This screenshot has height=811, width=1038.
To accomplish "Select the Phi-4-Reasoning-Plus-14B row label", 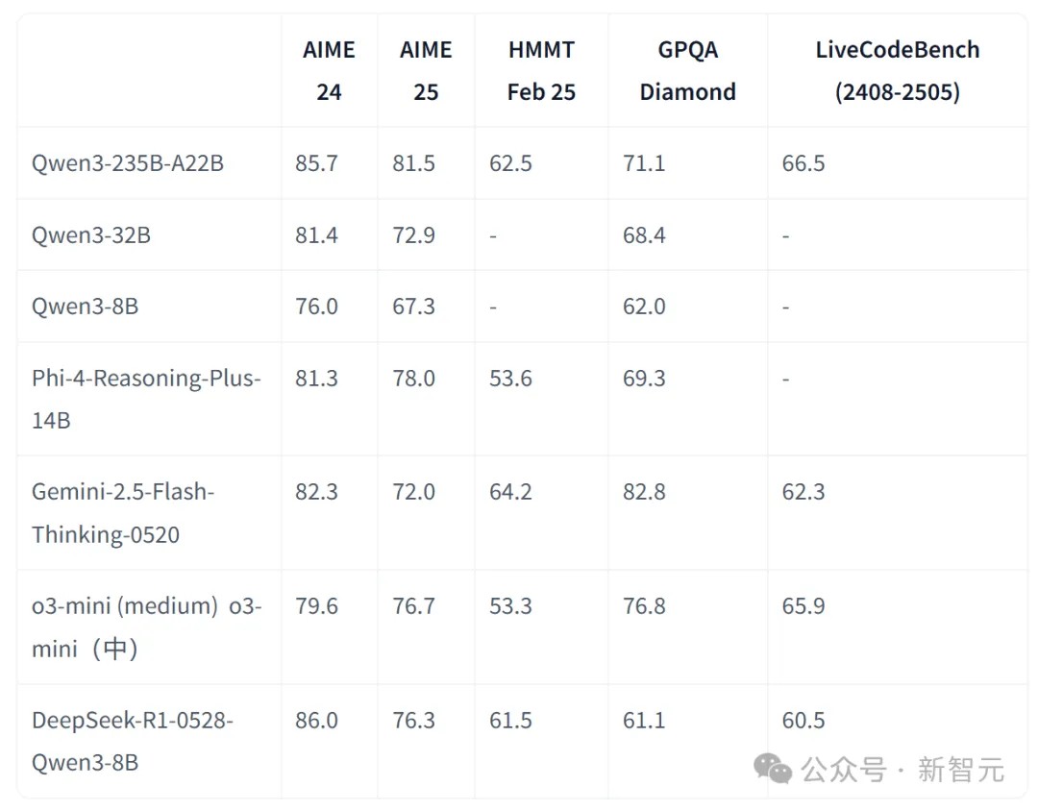I will coord(146,399).
